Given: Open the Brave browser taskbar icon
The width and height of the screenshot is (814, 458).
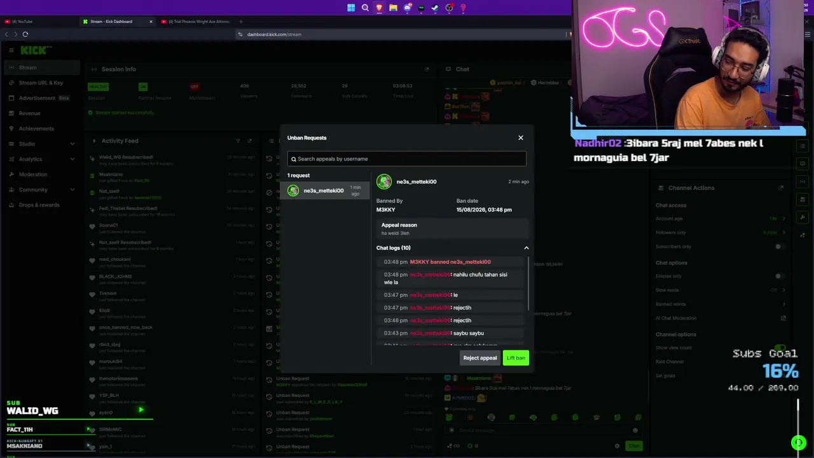Looking at the screenshot, I should coord(379,8).
